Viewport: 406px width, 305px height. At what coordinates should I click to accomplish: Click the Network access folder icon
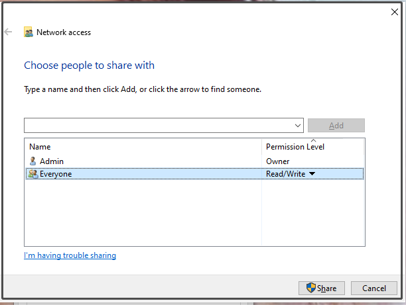tap(29, 32)
